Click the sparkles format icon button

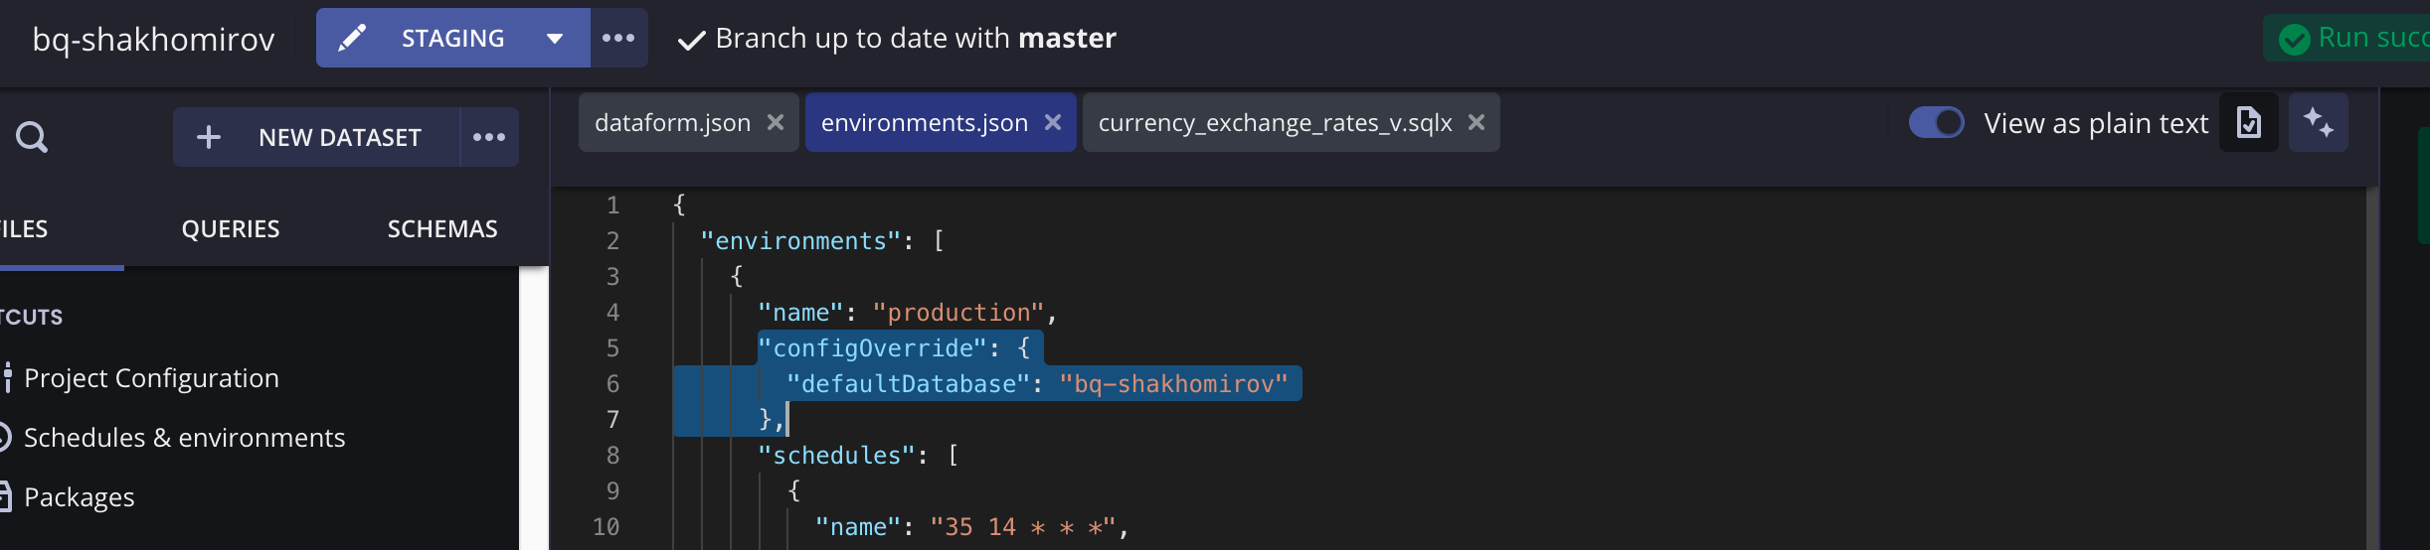pyautogui.click(x=2318, y=123)
